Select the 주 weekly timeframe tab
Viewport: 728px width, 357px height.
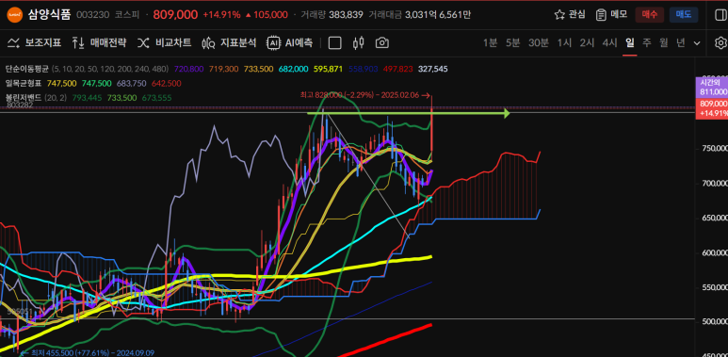(x=647, y=43)
